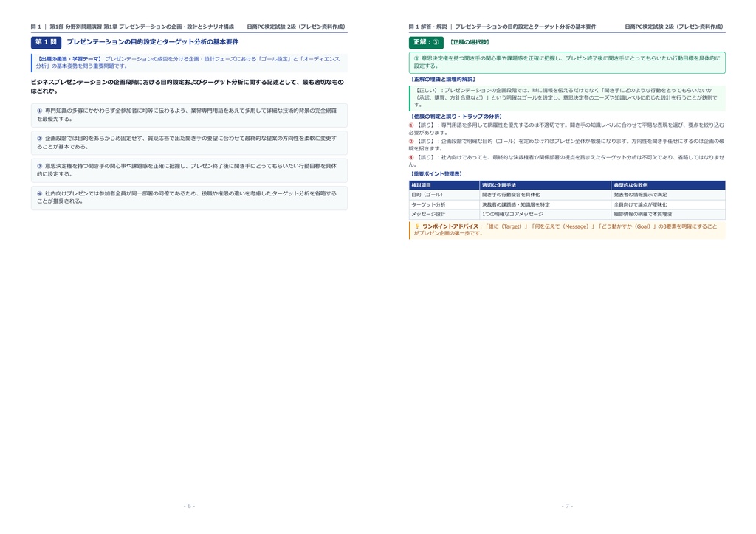Click the green-bordered correct answer ③ box
The width and height of the screenshot is (756, 534).
coord(567,63)
